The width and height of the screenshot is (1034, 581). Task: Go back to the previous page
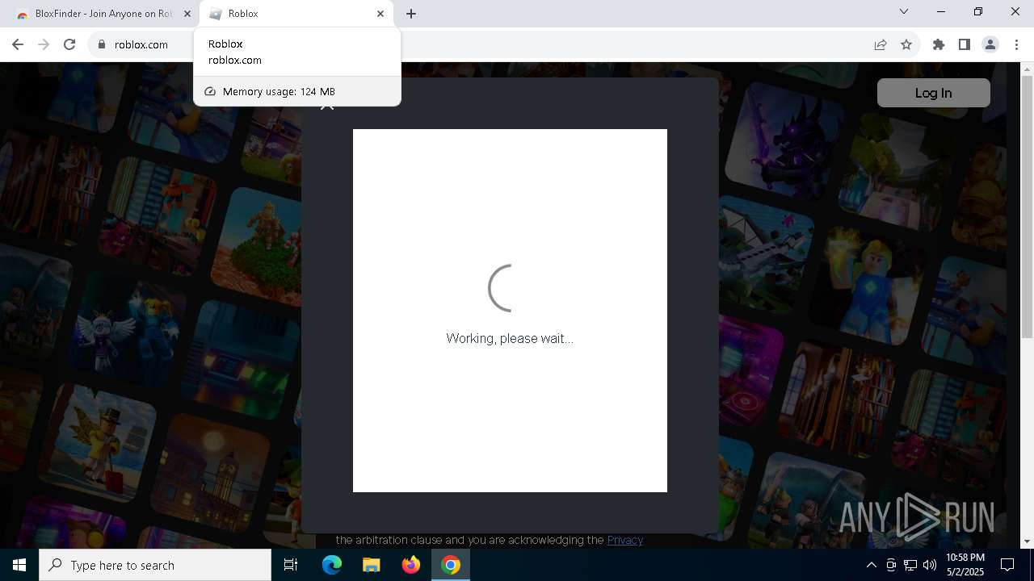click(18, 44)
